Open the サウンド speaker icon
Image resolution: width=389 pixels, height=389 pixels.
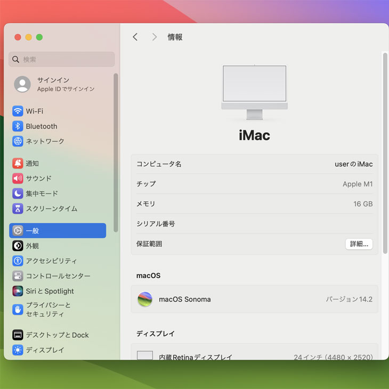[18, 179]
